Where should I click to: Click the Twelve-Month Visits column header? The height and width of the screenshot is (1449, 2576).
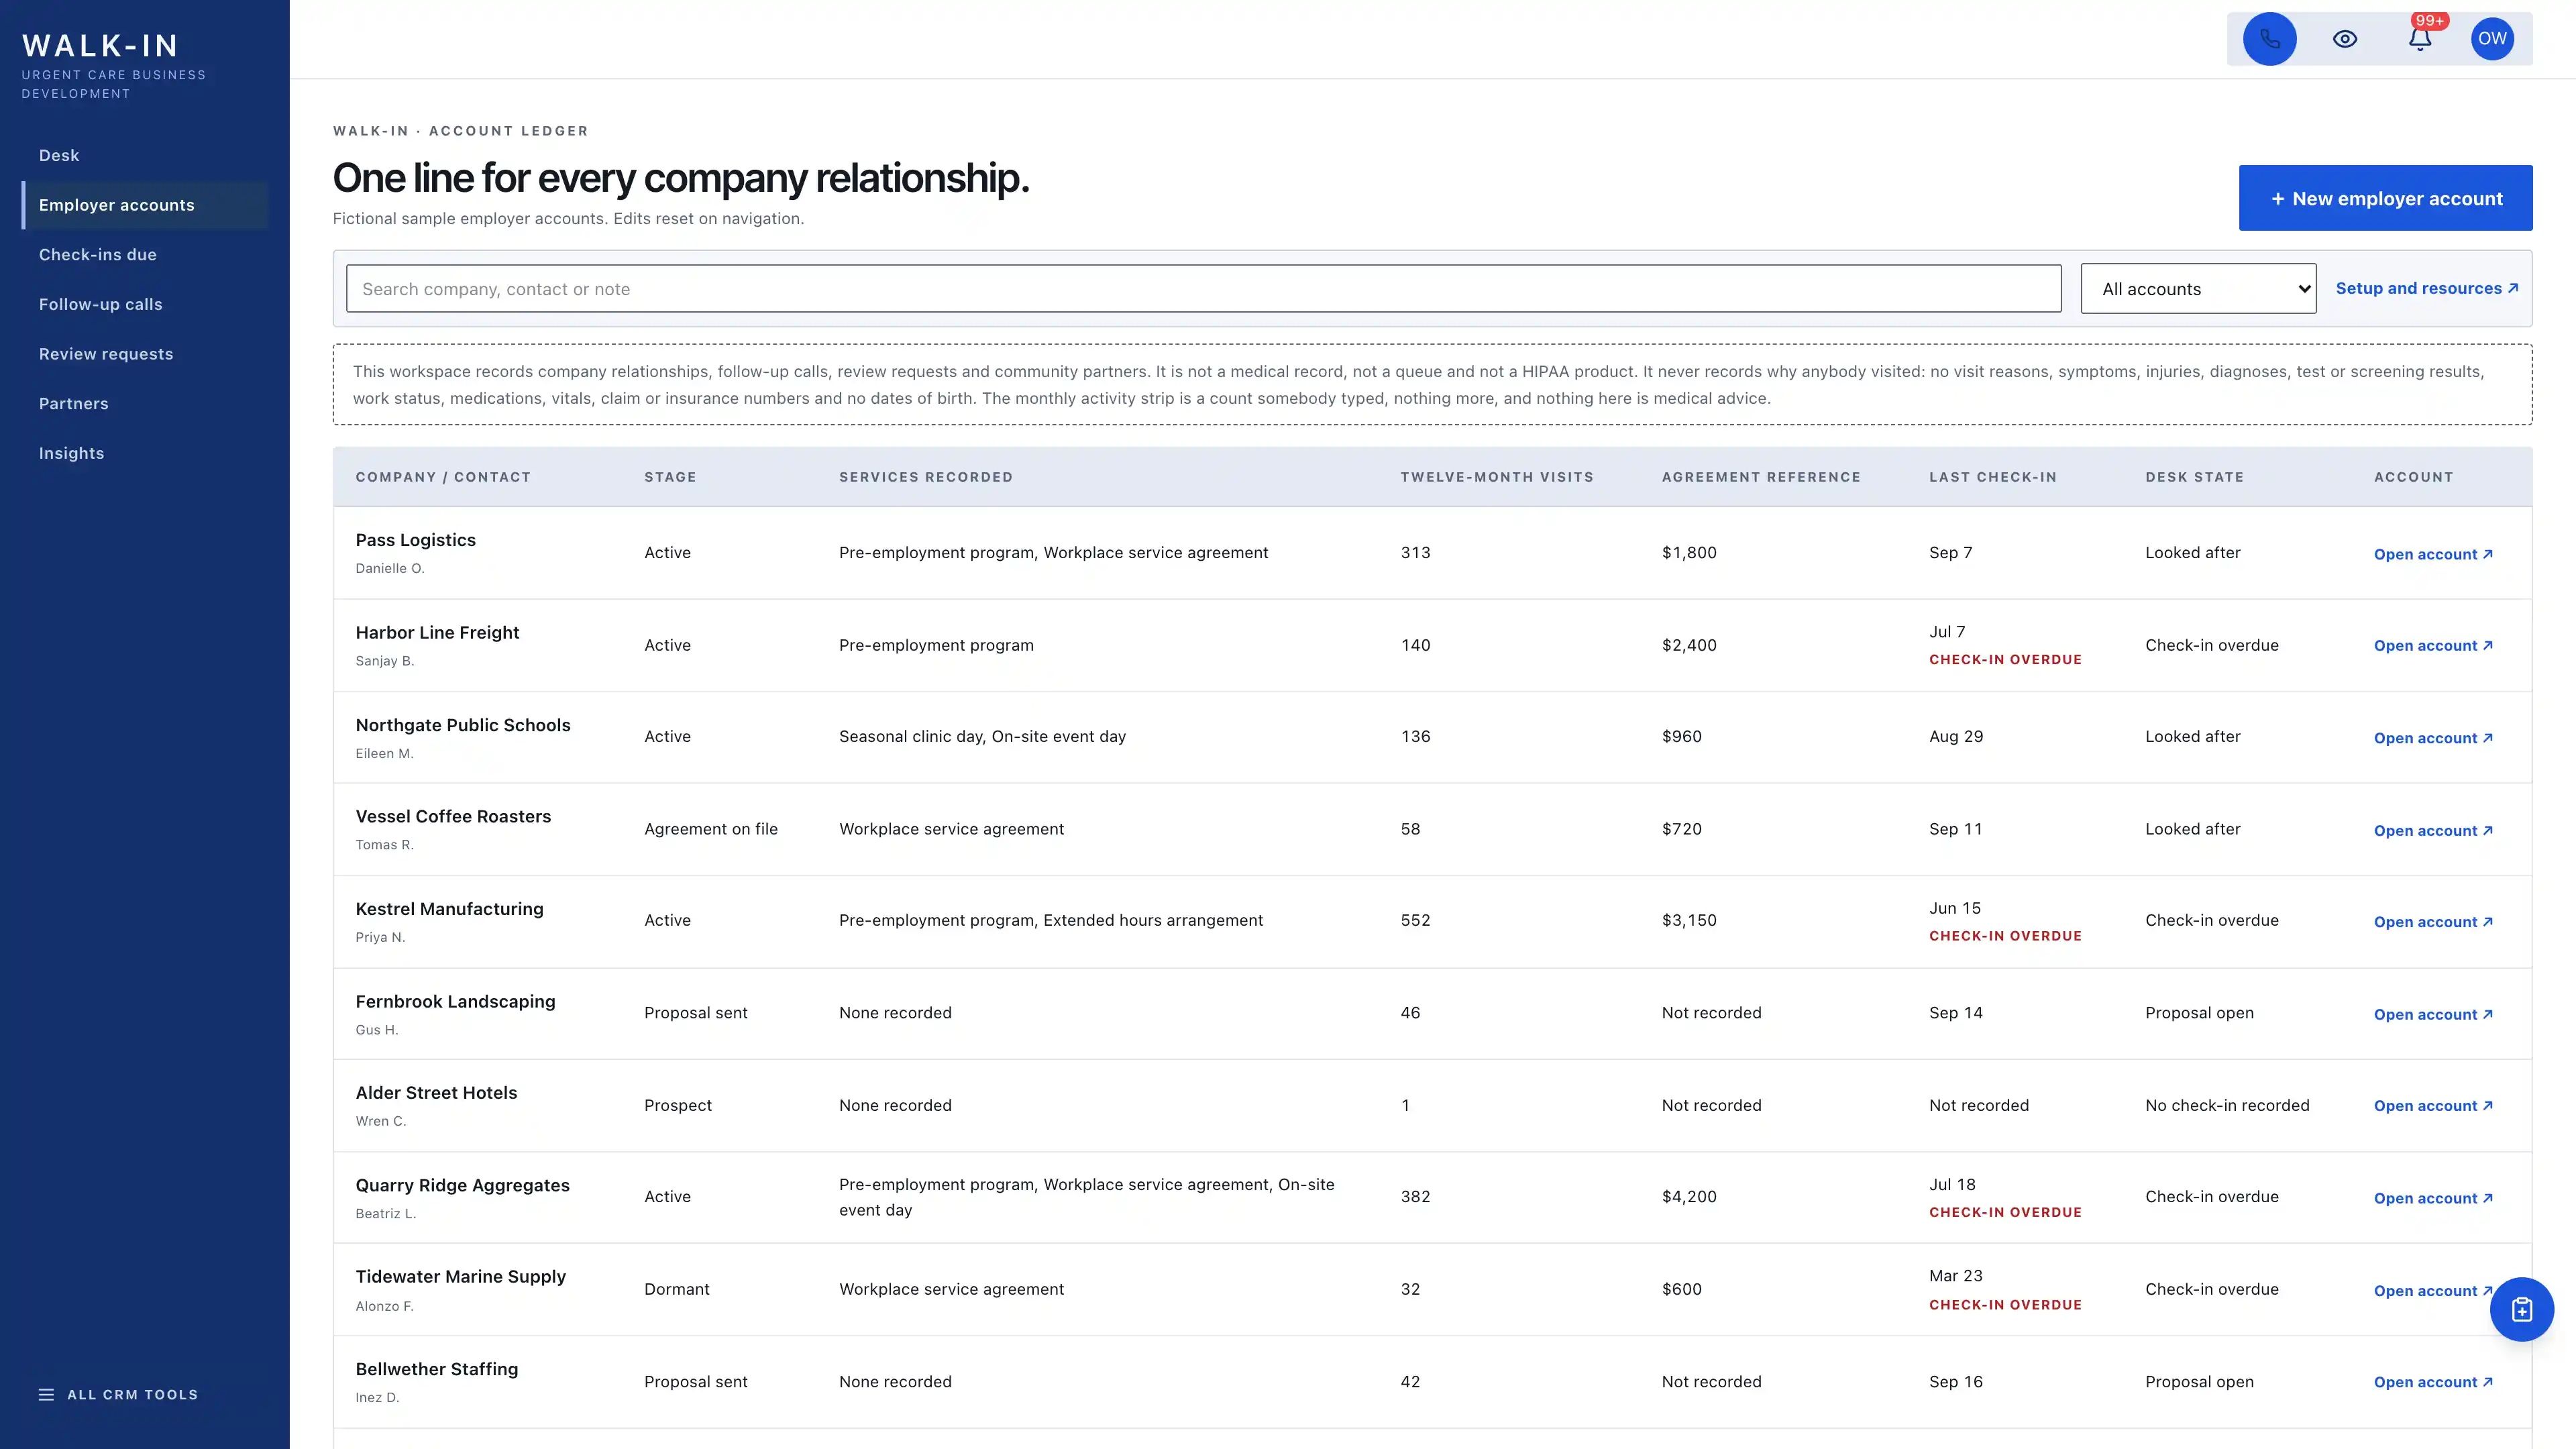point(1496,477)
